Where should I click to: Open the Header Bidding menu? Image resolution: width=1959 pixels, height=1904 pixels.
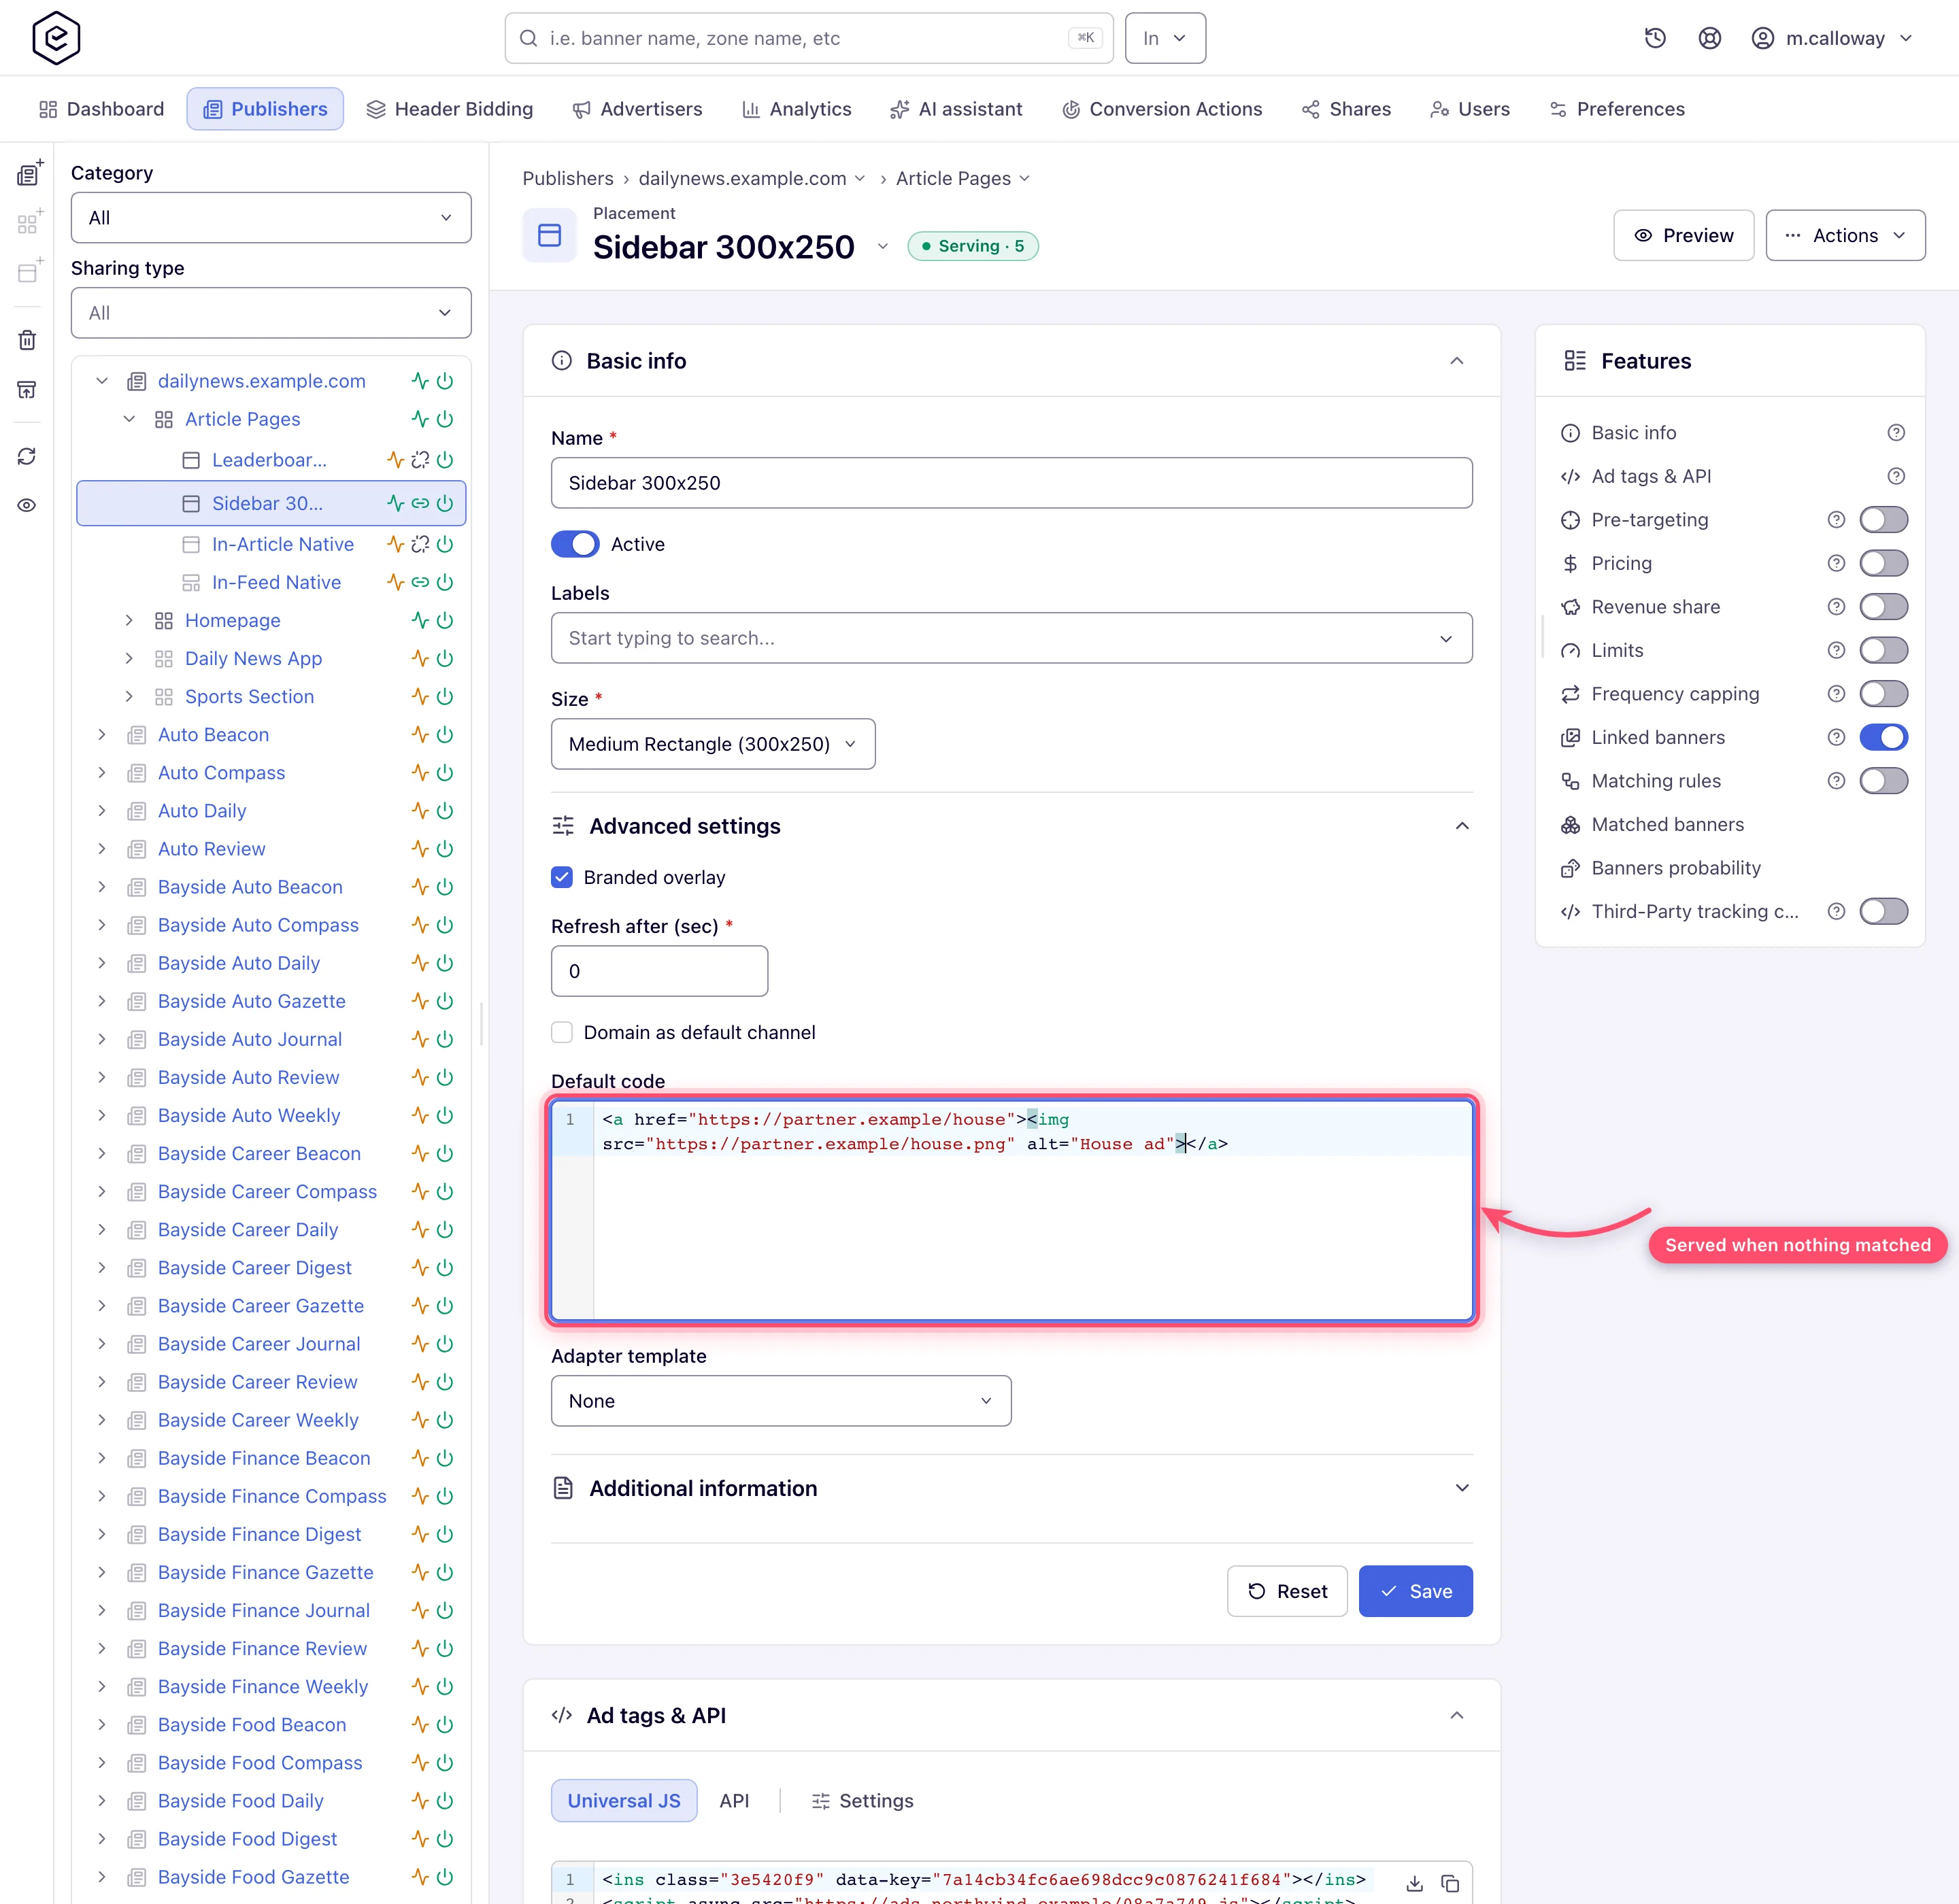pos(449,109)
